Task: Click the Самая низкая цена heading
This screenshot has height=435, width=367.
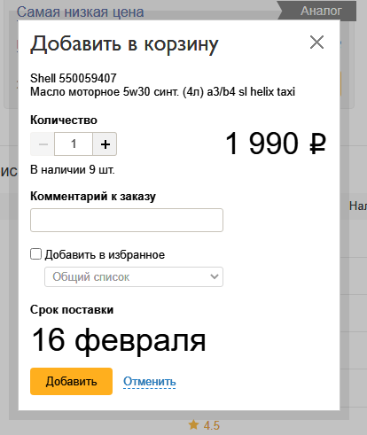Action: click(80, 12)
